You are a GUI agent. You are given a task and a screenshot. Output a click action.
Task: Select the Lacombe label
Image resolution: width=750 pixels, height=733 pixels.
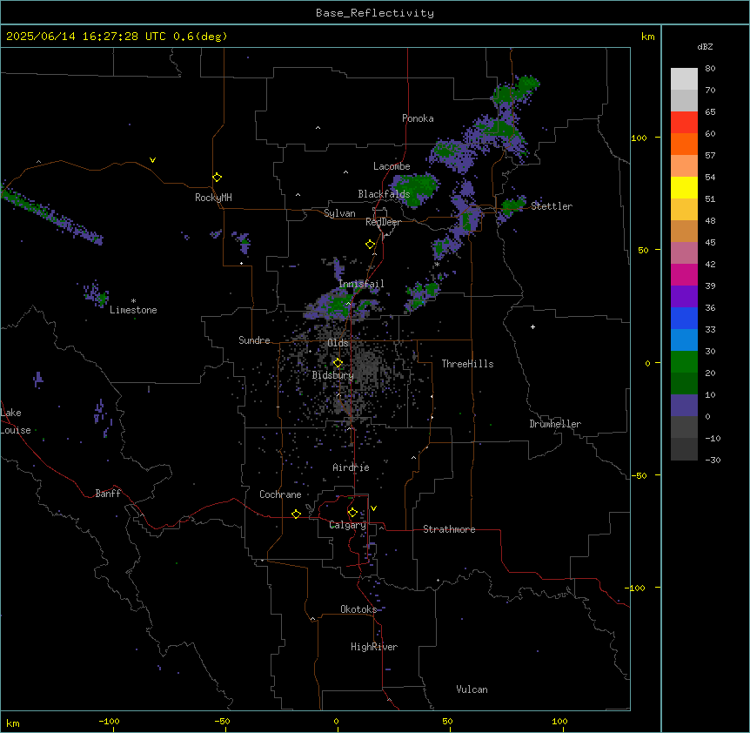click(392, 166)
